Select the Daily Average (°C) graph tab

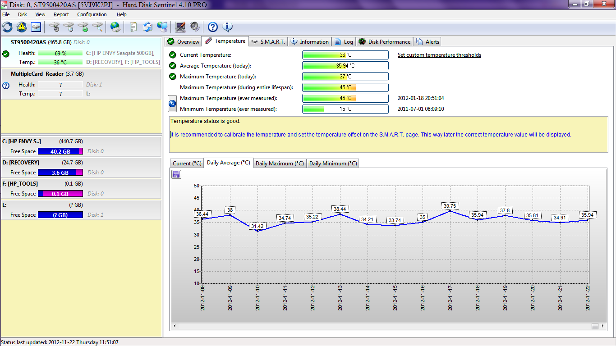tap(229, 163)
